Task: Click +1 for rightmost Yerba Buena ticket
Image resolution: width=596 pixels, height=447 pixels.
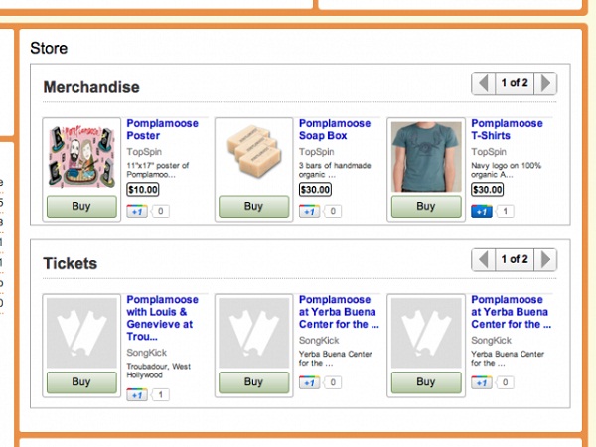Action: pos(482,382)
